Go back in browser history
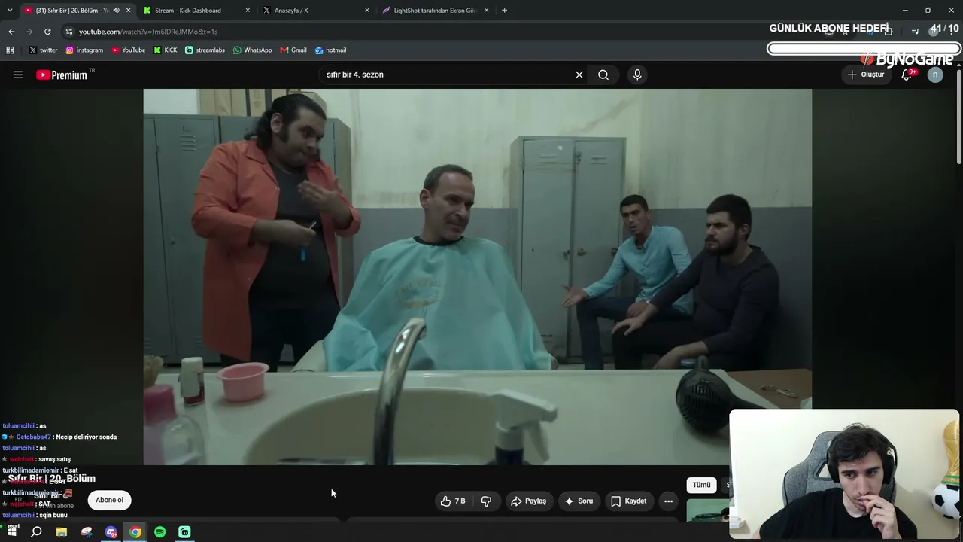 tap(11, 32)
